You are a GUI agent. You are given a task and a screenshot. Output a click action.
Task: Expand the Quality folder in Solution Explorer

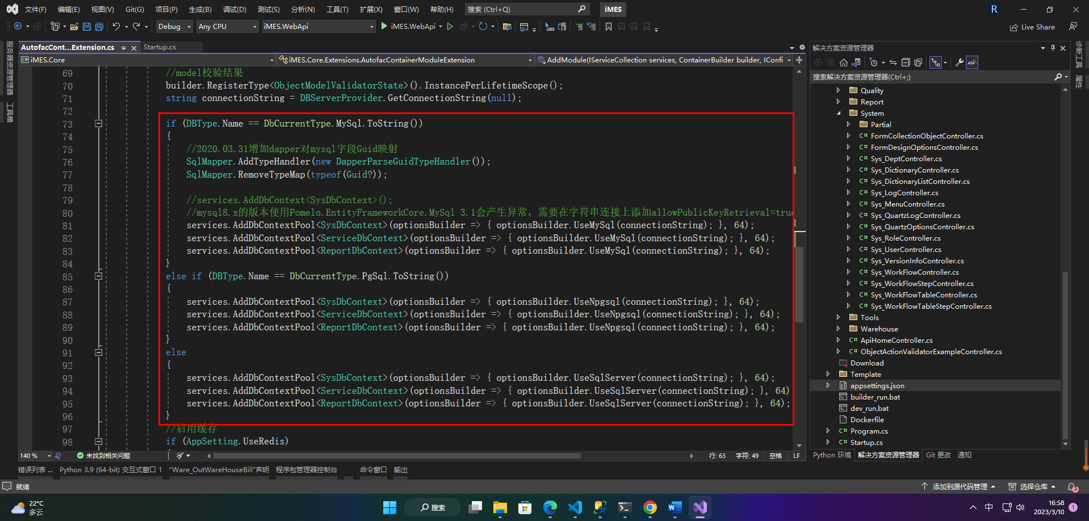[839, 90]
